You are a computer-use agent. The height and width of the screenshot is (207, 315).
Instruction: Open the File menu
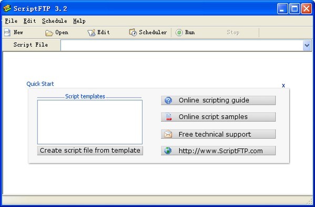(11, 21)
